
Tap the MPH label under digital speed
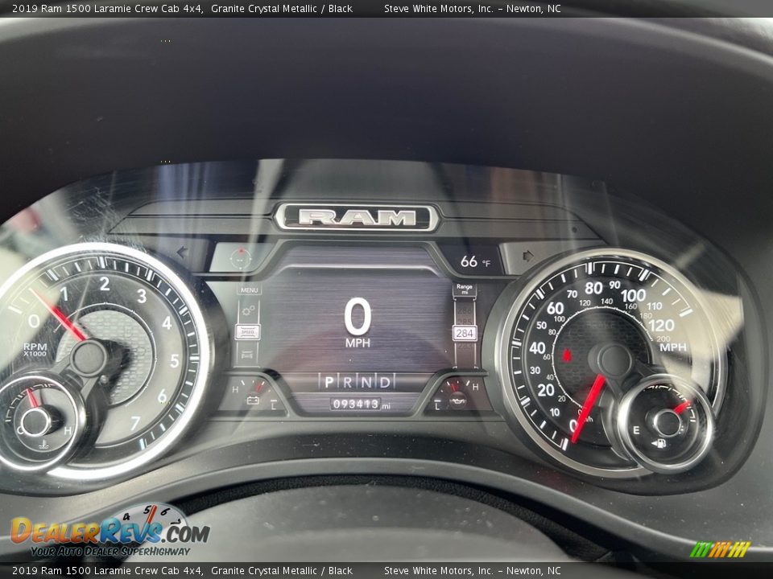358,343
